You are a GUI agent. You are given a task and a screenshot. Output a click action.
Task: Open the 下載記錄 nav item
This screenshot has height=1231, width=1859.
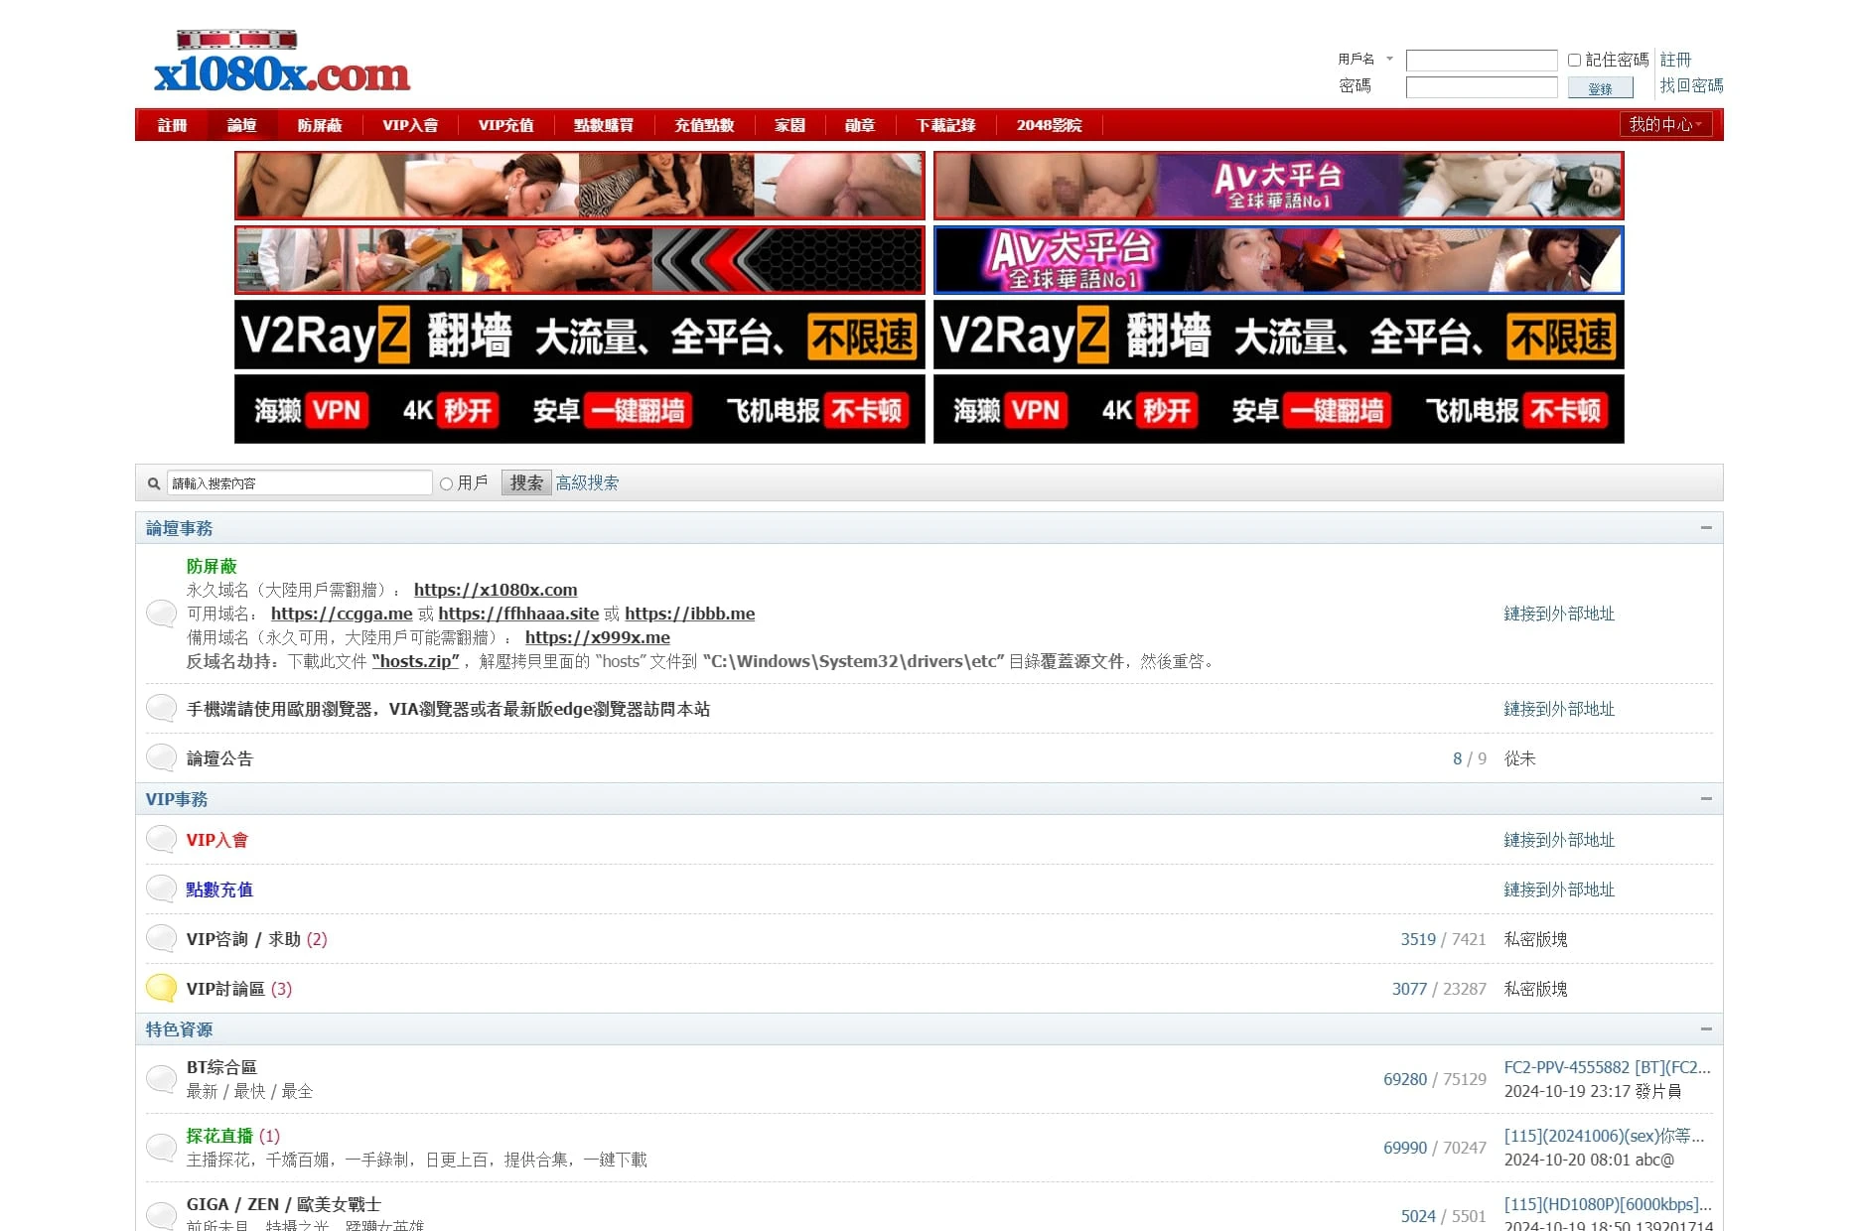point(945,125)
